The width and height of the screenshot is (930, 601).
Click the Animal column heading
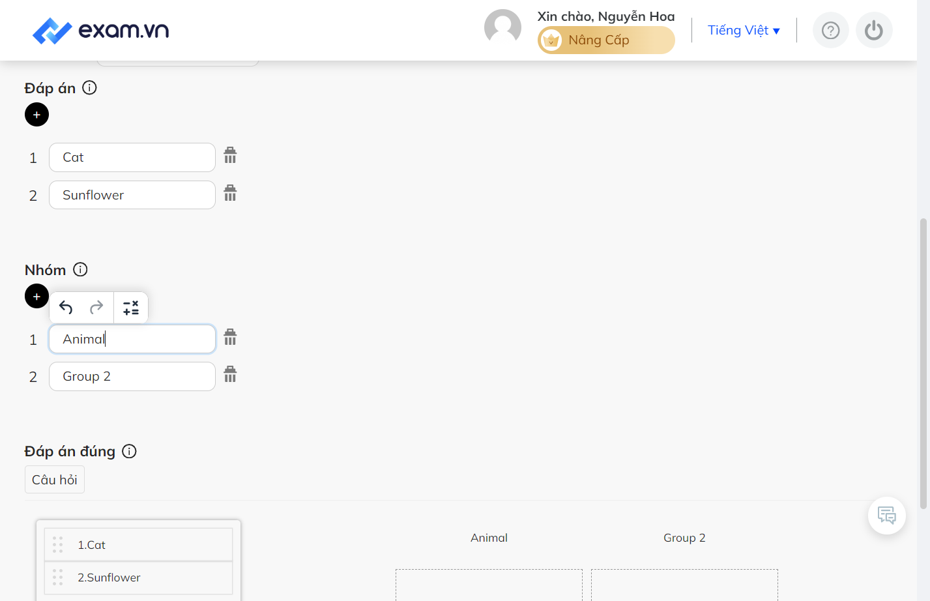pyautogui.click(x=489, y=538)
